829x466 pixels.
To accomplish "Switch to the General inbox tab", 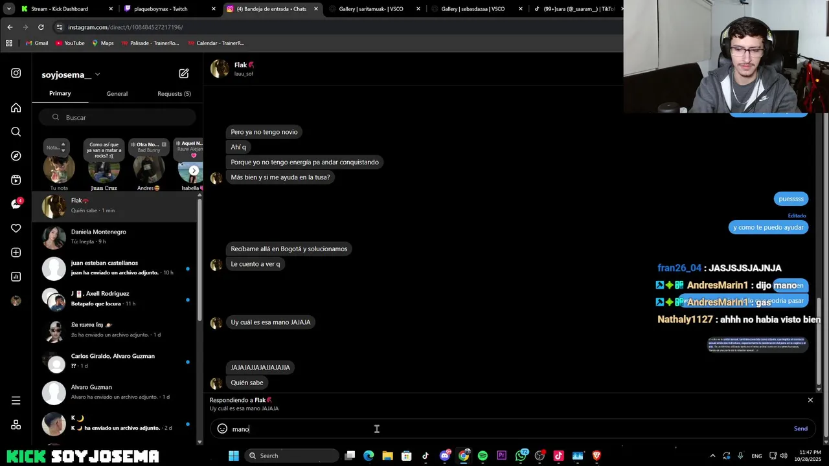I will [x=117, y=94].
